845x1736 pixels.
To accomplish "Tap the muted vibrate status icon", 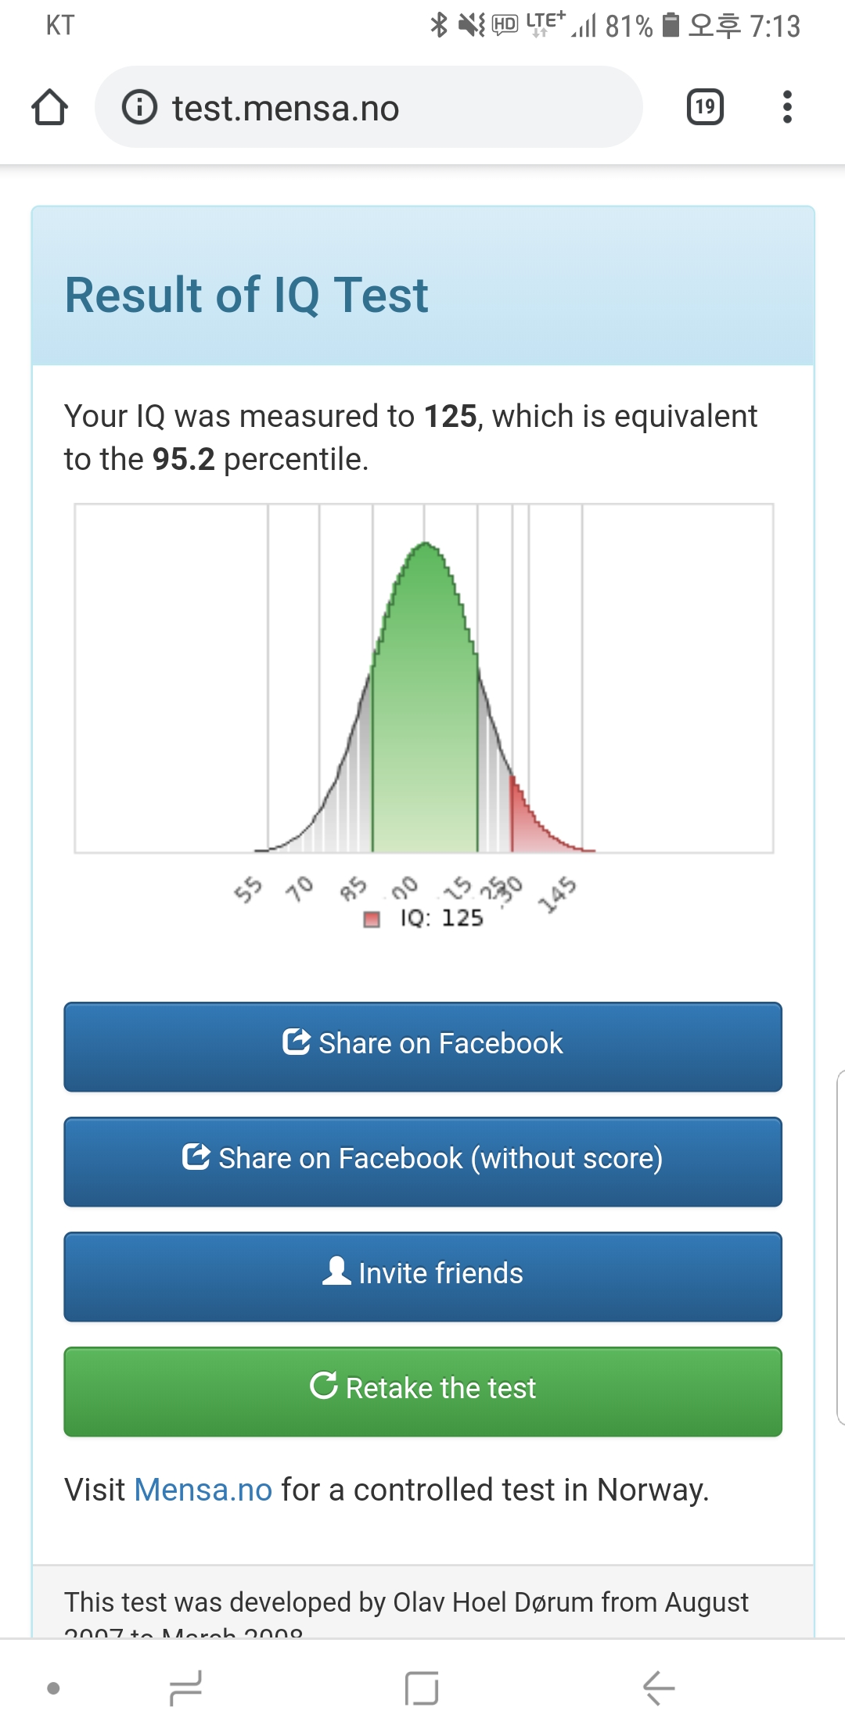I will (x=472, y=25).
